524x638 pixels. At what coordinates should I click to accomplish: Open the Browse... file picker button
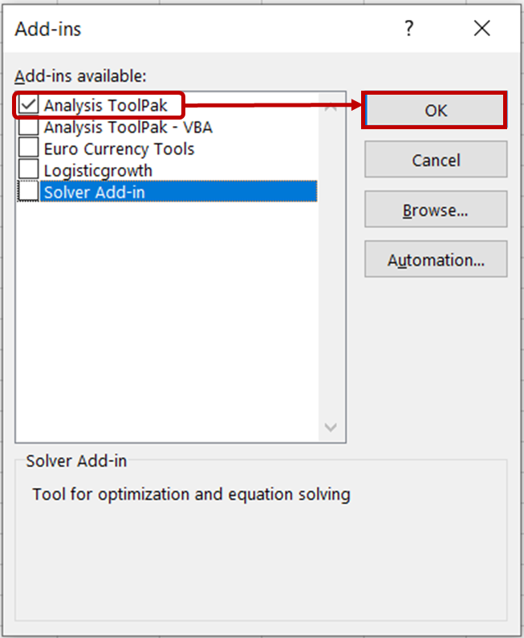tap(436, 210)
